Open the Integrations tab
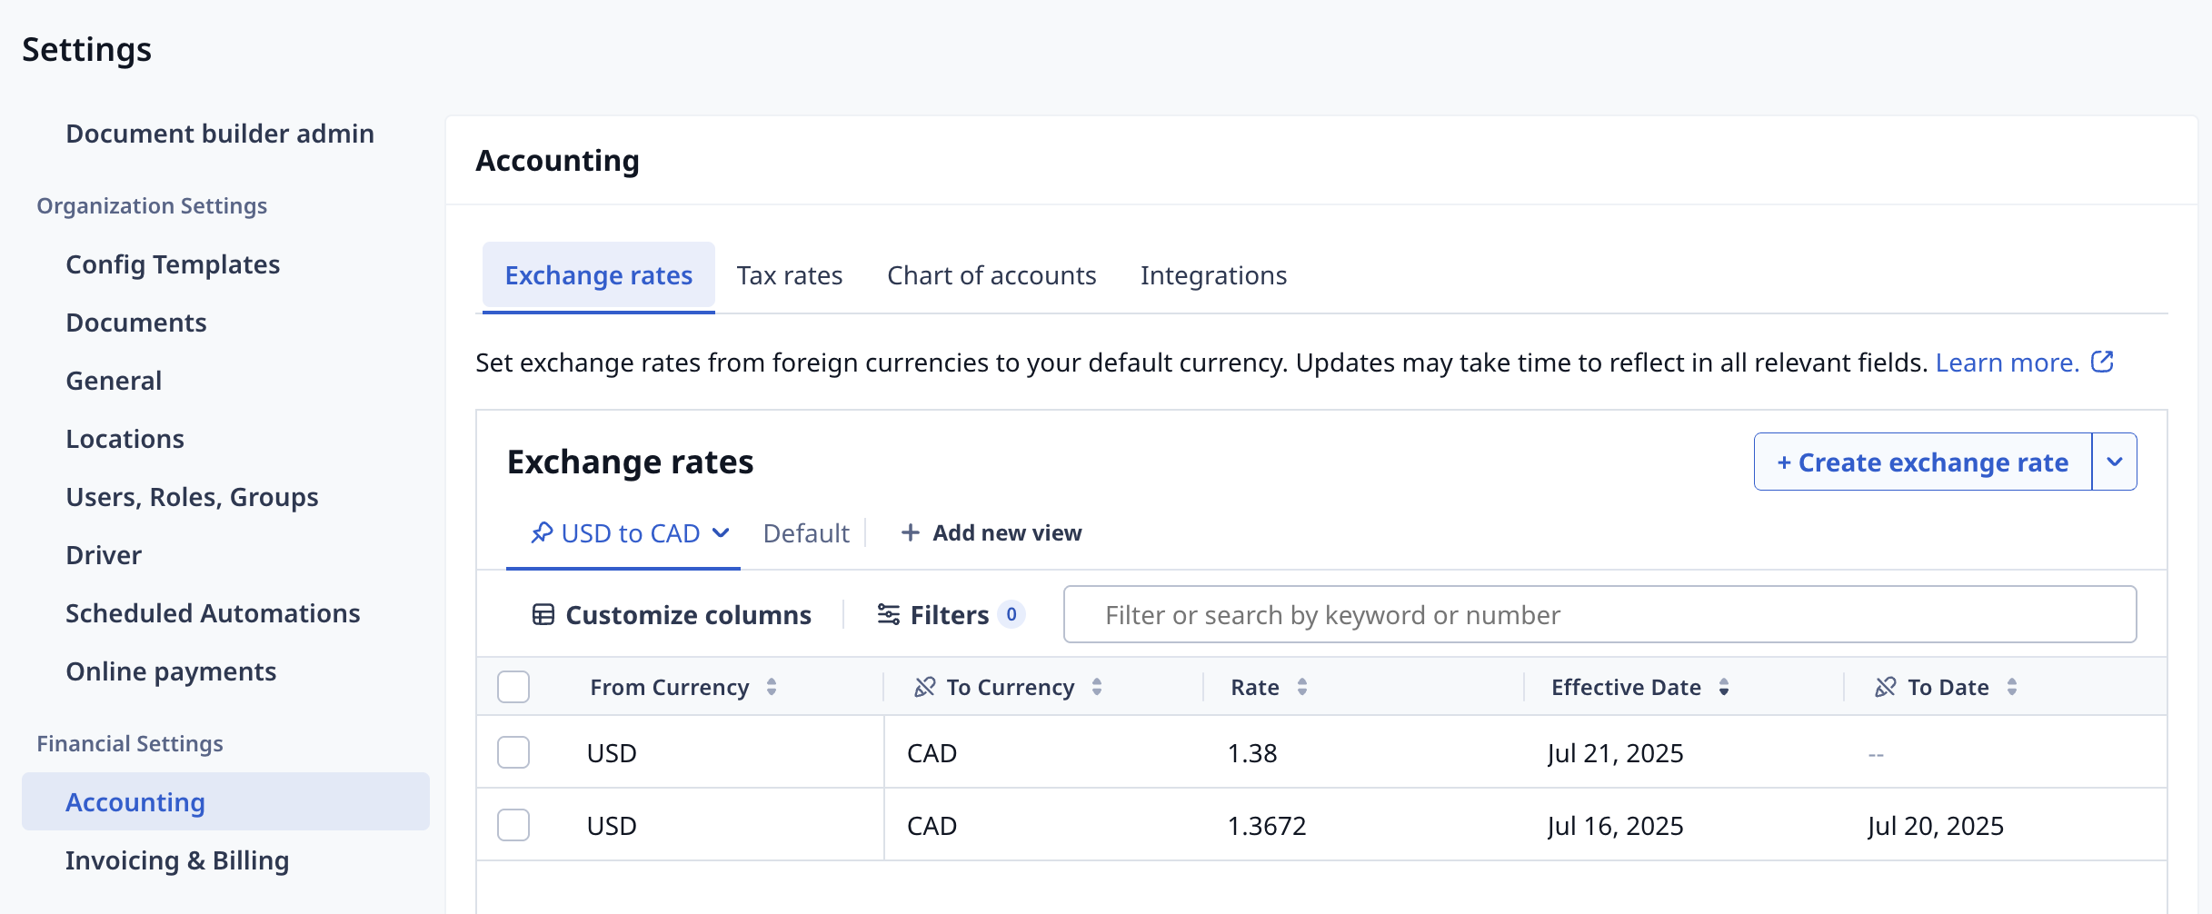This screenshot has height=914, width=2212. click(1213, 275)
